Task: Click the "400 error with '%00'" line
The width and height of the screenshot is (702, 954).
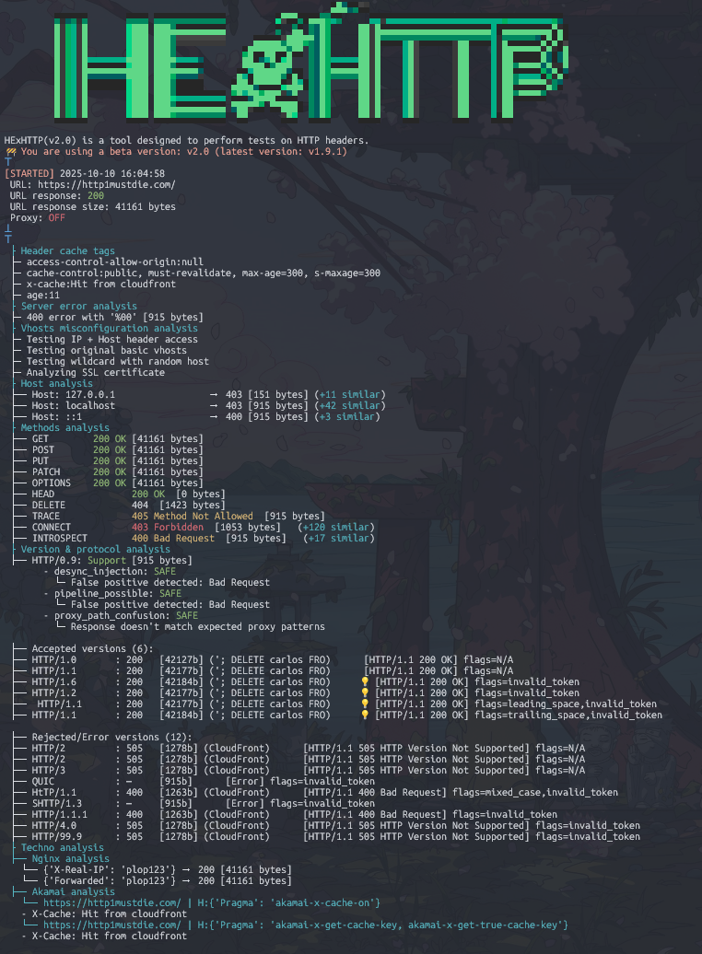Action: (114, 317)
